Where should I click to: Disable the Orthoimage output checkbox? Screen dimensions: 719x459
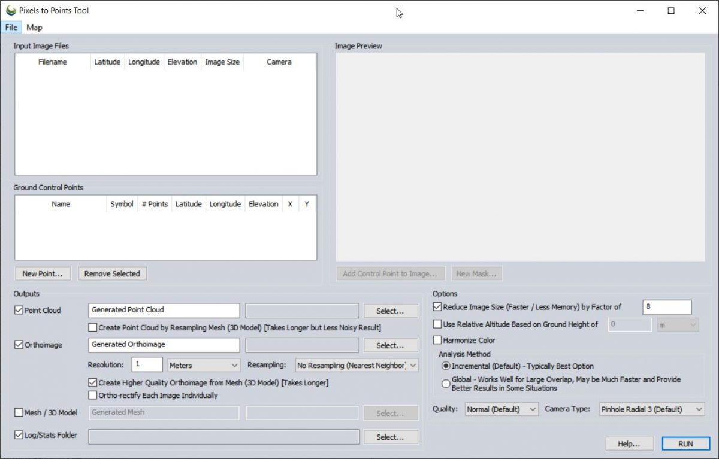(19, 345)
